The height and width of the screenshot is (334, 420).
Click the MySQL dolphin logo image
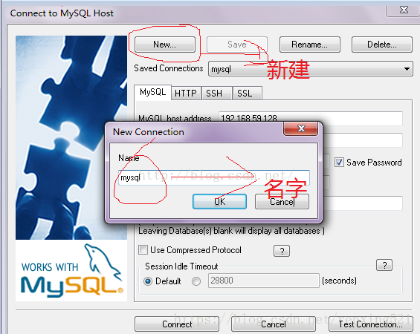(71, 270)
